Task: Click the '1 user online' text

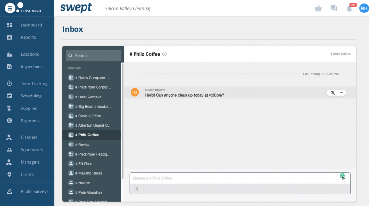Action: pyautogui.click(x=340, y=54)
